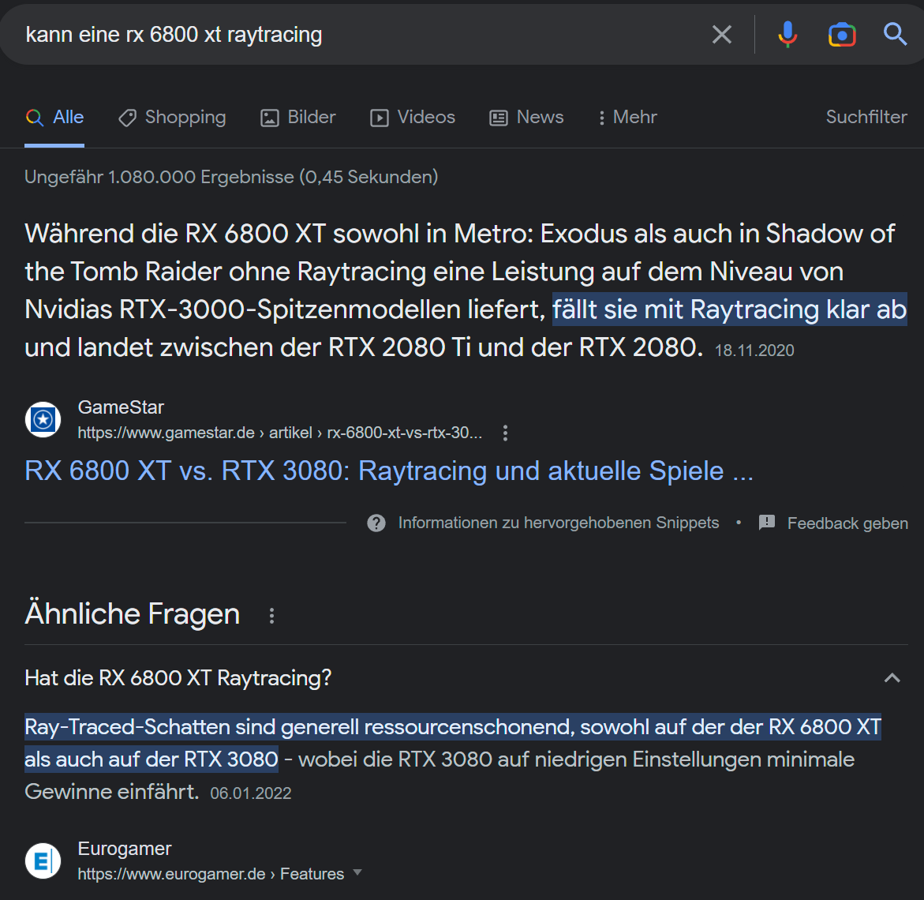Clear the search query with the X icon
Screen dimensions: 924x900
tap(721, 35)
